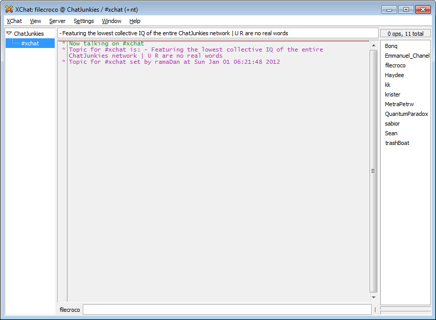Click the filecroco nickname button beside input

pos(70,310)
